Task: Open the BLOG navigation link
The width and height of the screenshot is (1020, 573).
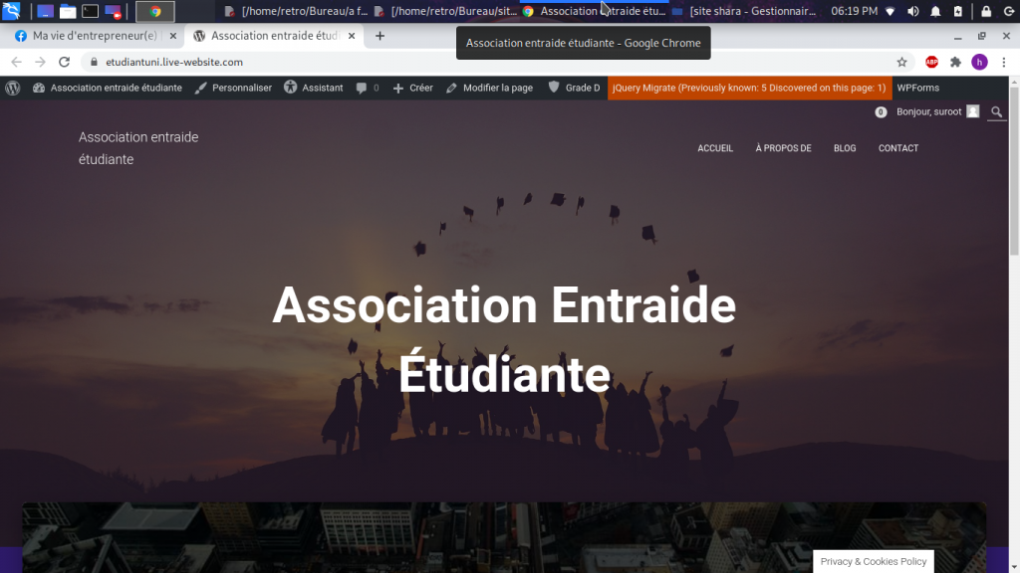Action: [x=845, y=148]
